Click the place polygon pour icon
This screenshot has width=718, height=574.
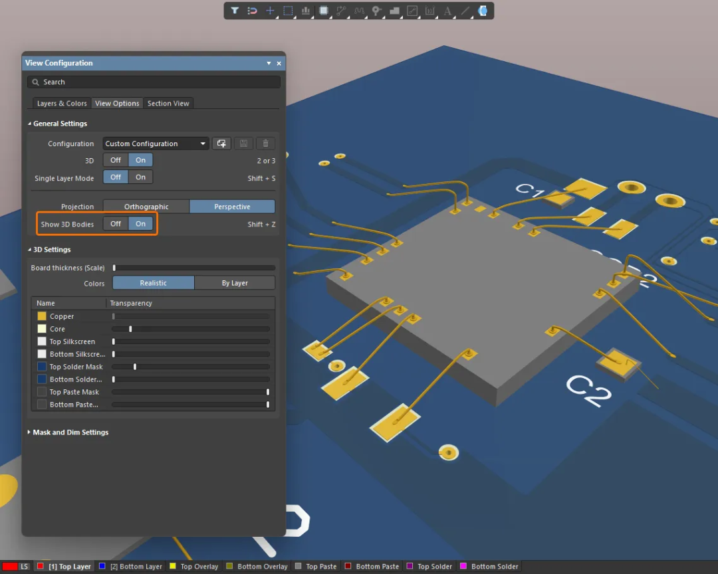(x=394, y=11)
